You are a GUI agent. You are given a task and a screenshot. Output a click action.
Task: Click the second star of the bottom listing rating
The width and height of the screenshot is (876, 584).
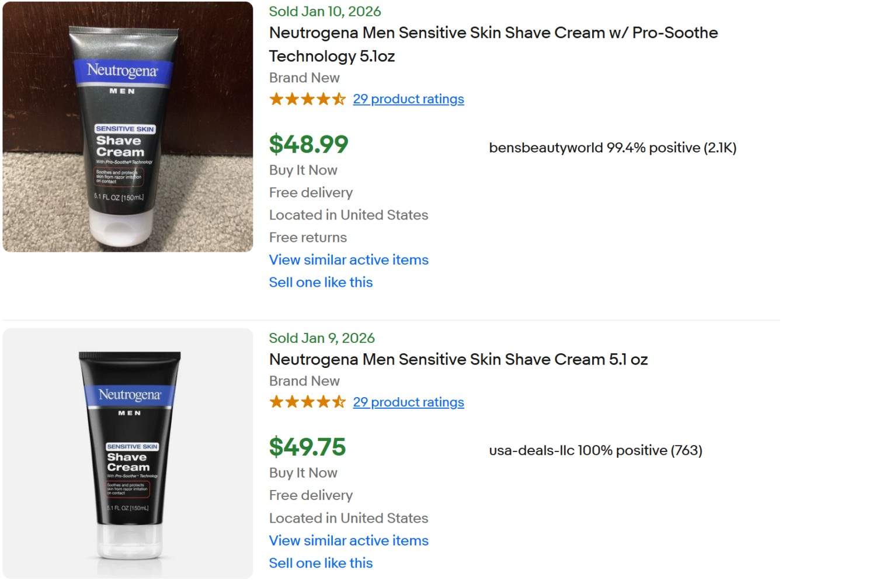point(293,402)
